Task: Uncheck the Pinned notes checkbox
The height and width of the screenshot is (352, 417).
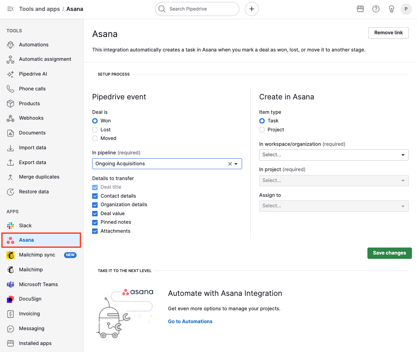Action: coord(95,222)
